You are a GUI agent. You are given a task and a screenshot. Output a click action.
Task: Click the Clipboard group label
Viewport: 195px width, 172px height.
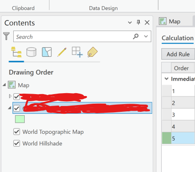[x=23, y=8]
